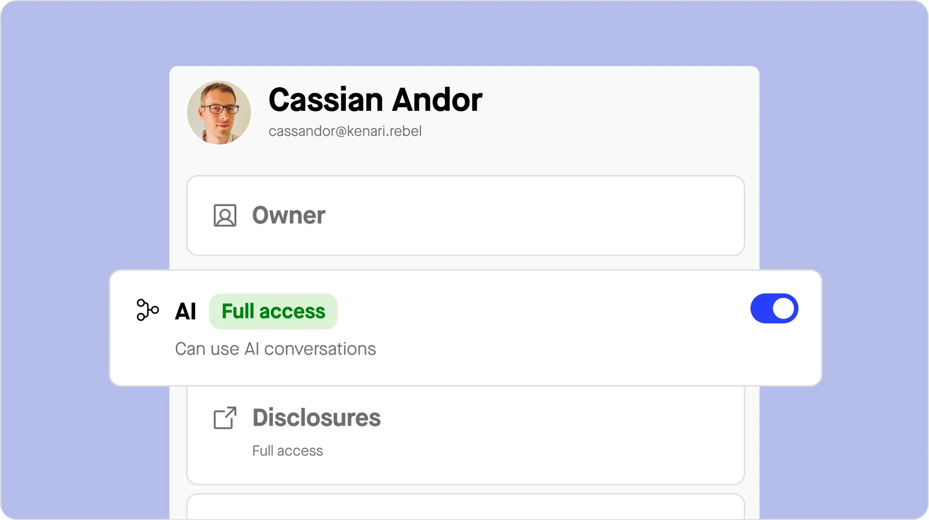The image size is (929, 520).
Task: Click the green Full access badge
Action: tap(273, 311)
